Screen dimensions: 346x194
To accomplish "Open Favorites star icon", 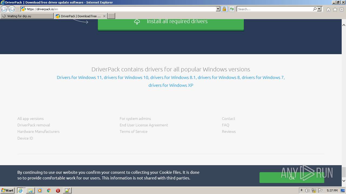I will coord(335,9).
